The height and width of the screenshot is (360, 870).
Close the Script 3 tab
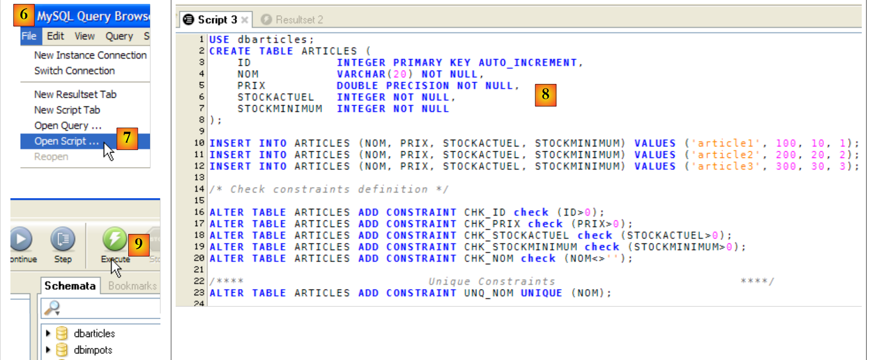[245, 20]
